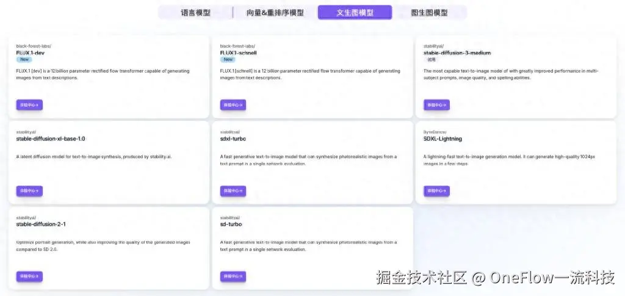The image size is (625, 296).
Task: Click the FLUX.1-schnell model title
Action: 239,52
